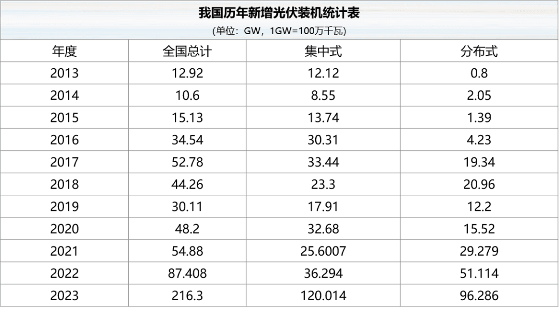Choose the distributed value 1.39
Screen dimensions: 559x310
479,118
